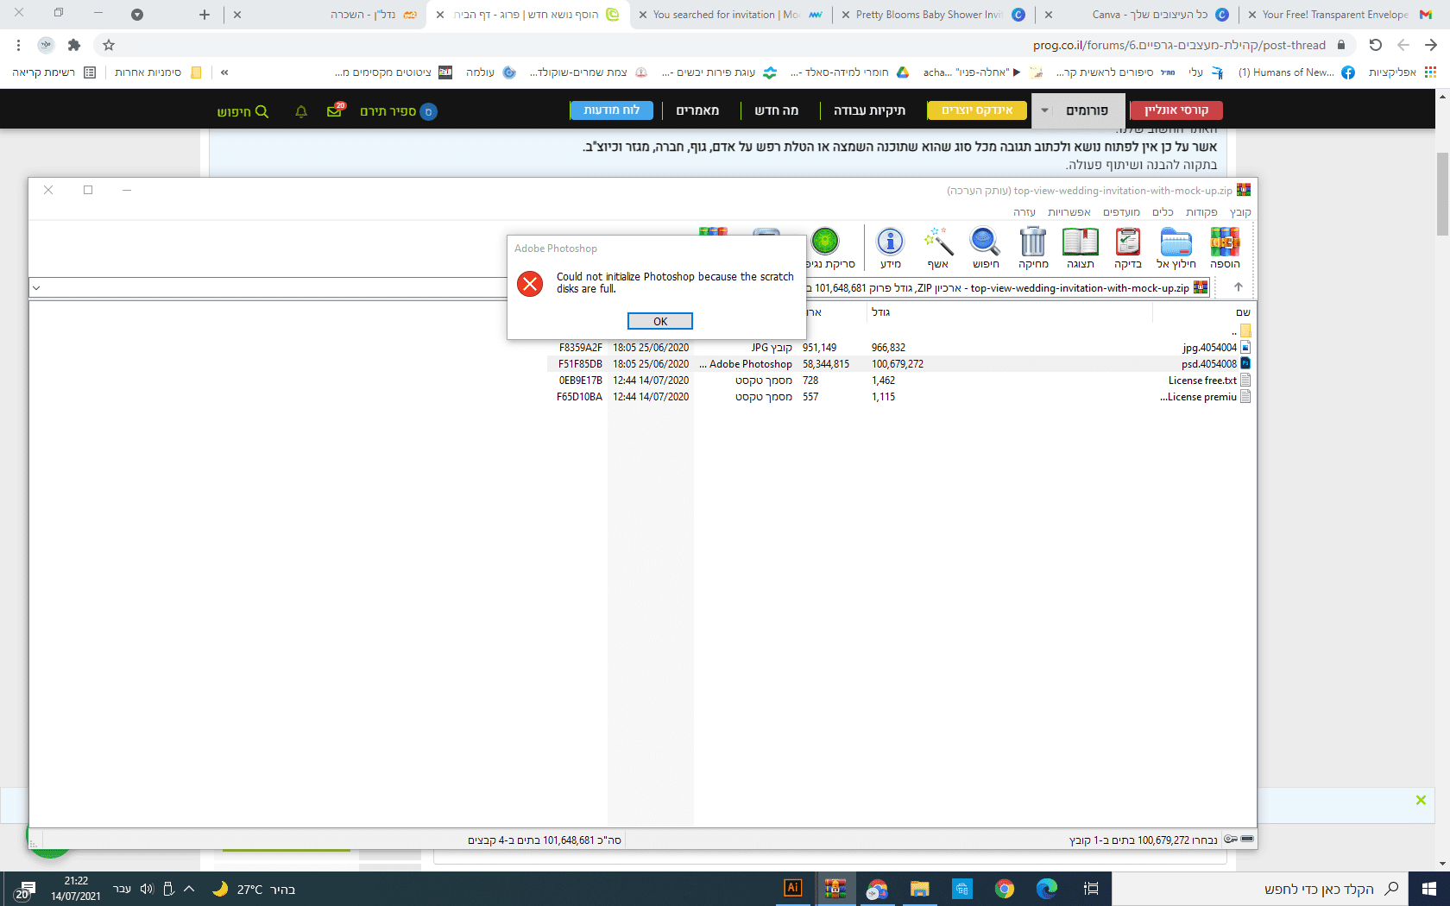Switch to the 'You searched for invitation' tab
Image resolution: width=1450 pixels, height=906 pixels.
pos(730,15)
